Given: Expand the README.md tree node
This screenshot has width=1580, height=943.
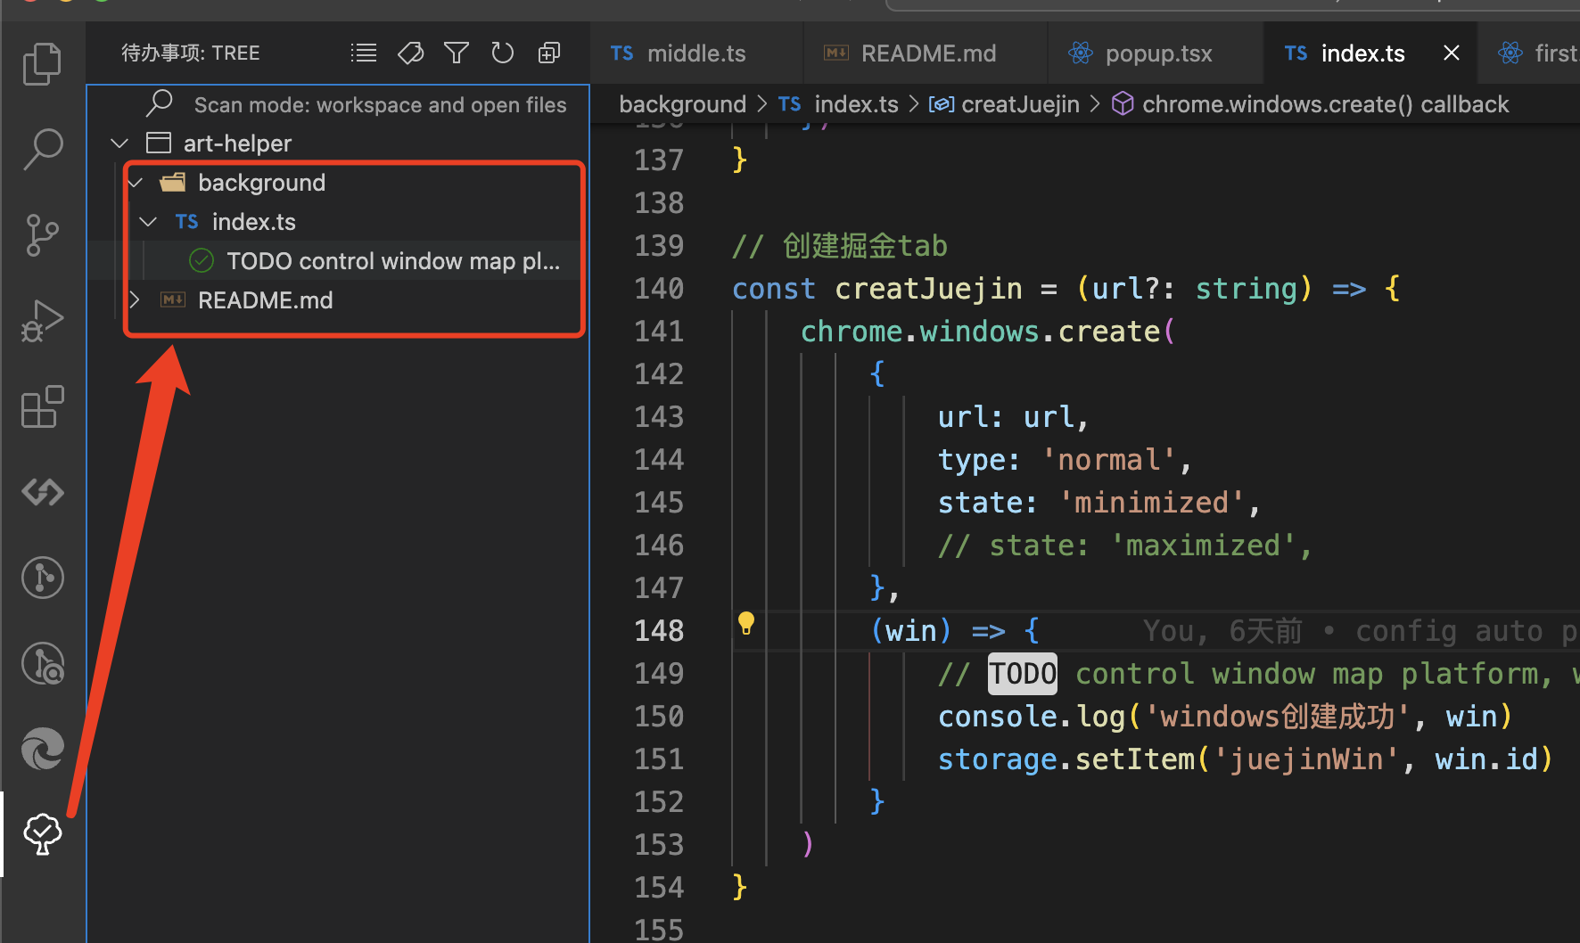Looking at the screenshot, I should pos(134,299).
